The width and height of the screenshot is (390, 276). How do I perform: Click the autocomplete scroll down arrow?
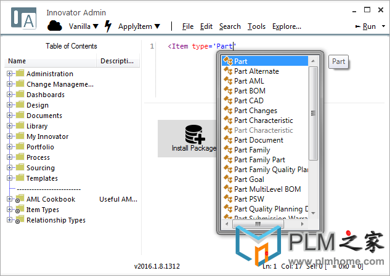tap(313, 213)
